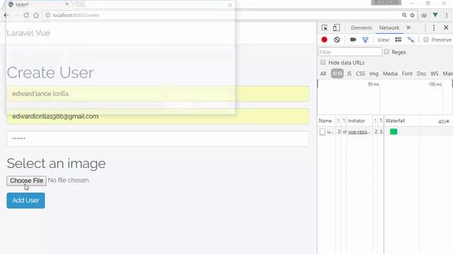Image resolution: width=453 pixels, height=254 pixels.
Task: Sort by the Initiator column header
Action: click(x=357, y=121)
